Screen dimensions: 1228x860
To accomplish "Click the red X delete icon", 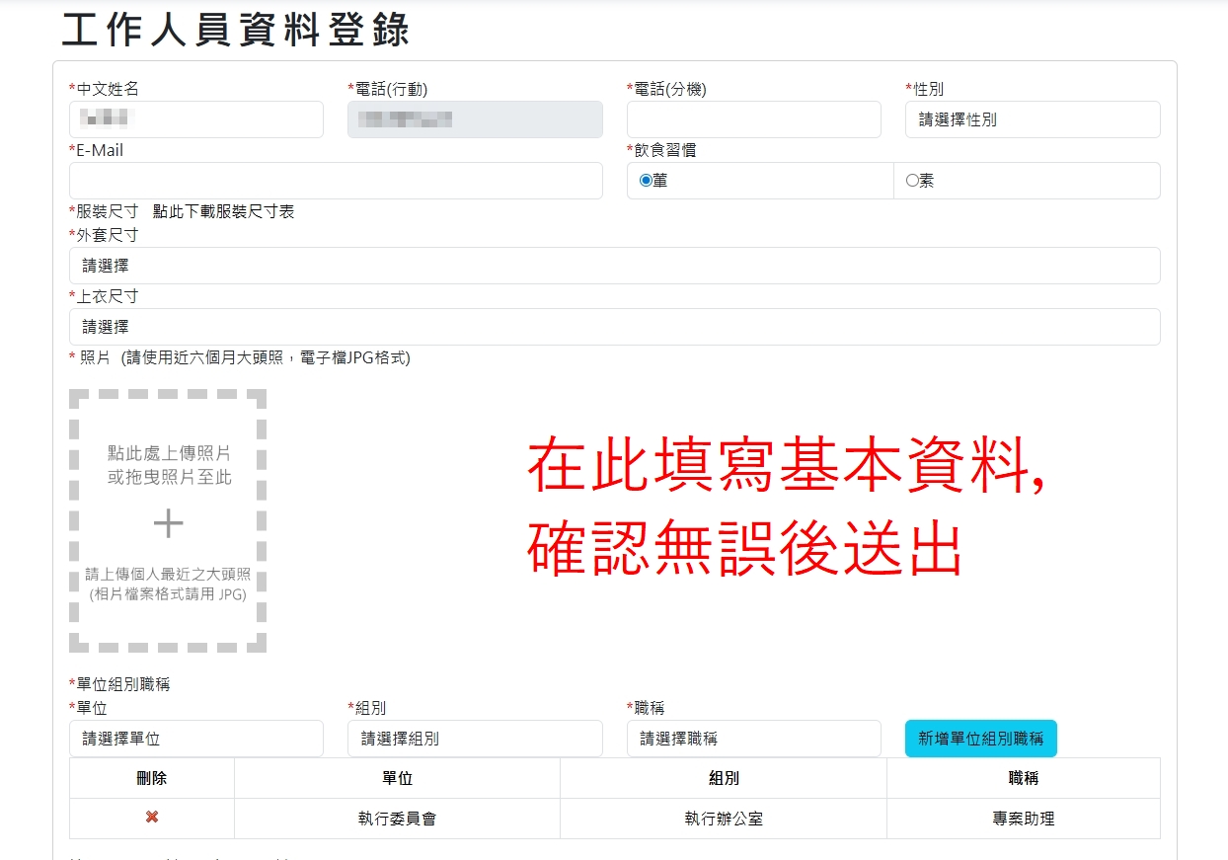I will 152,818.
